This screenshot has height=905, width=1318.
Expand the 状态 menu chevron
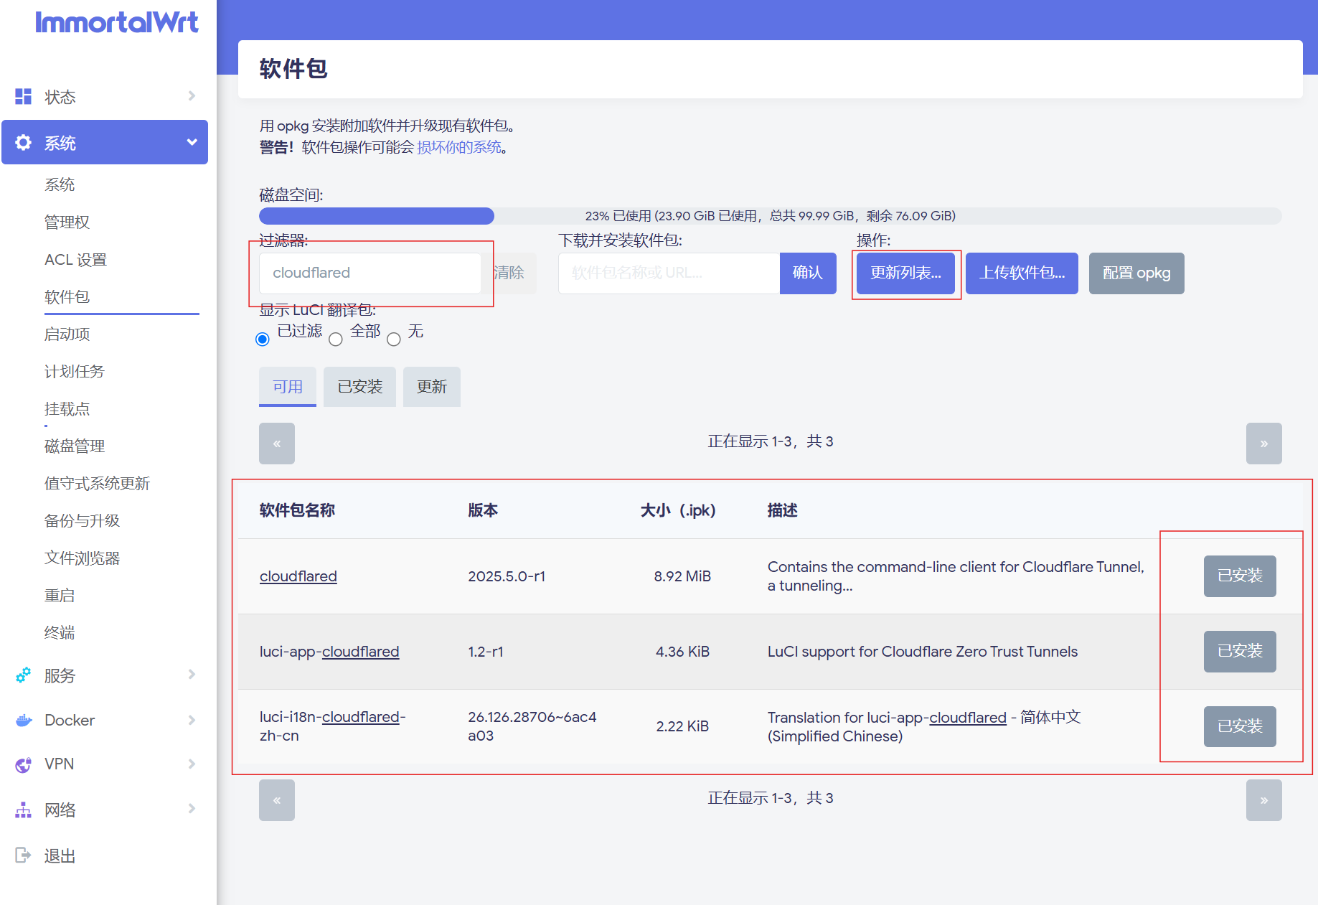coord(192,95)
